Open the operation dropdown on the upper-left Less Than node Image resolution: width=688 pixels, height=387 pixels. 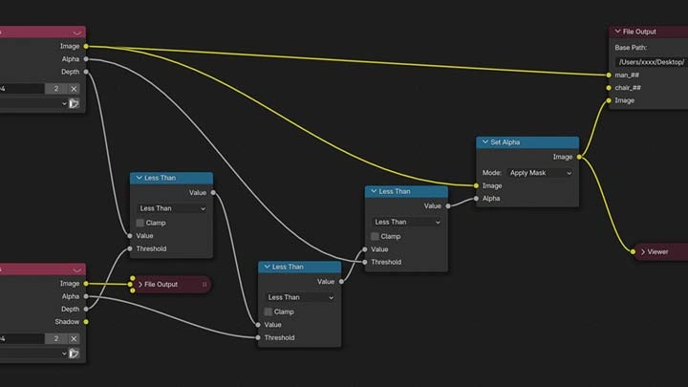[x=172, y=208]
